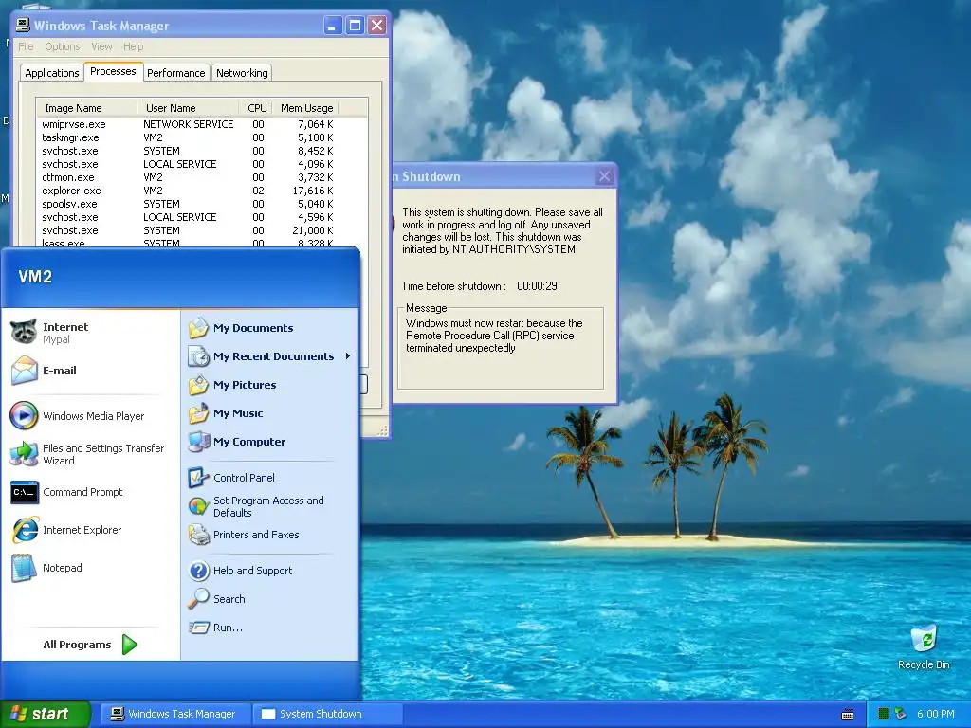Maximize the Windows Task Manager window
This screenshot has height=728, width=971.
click(355, 26)
